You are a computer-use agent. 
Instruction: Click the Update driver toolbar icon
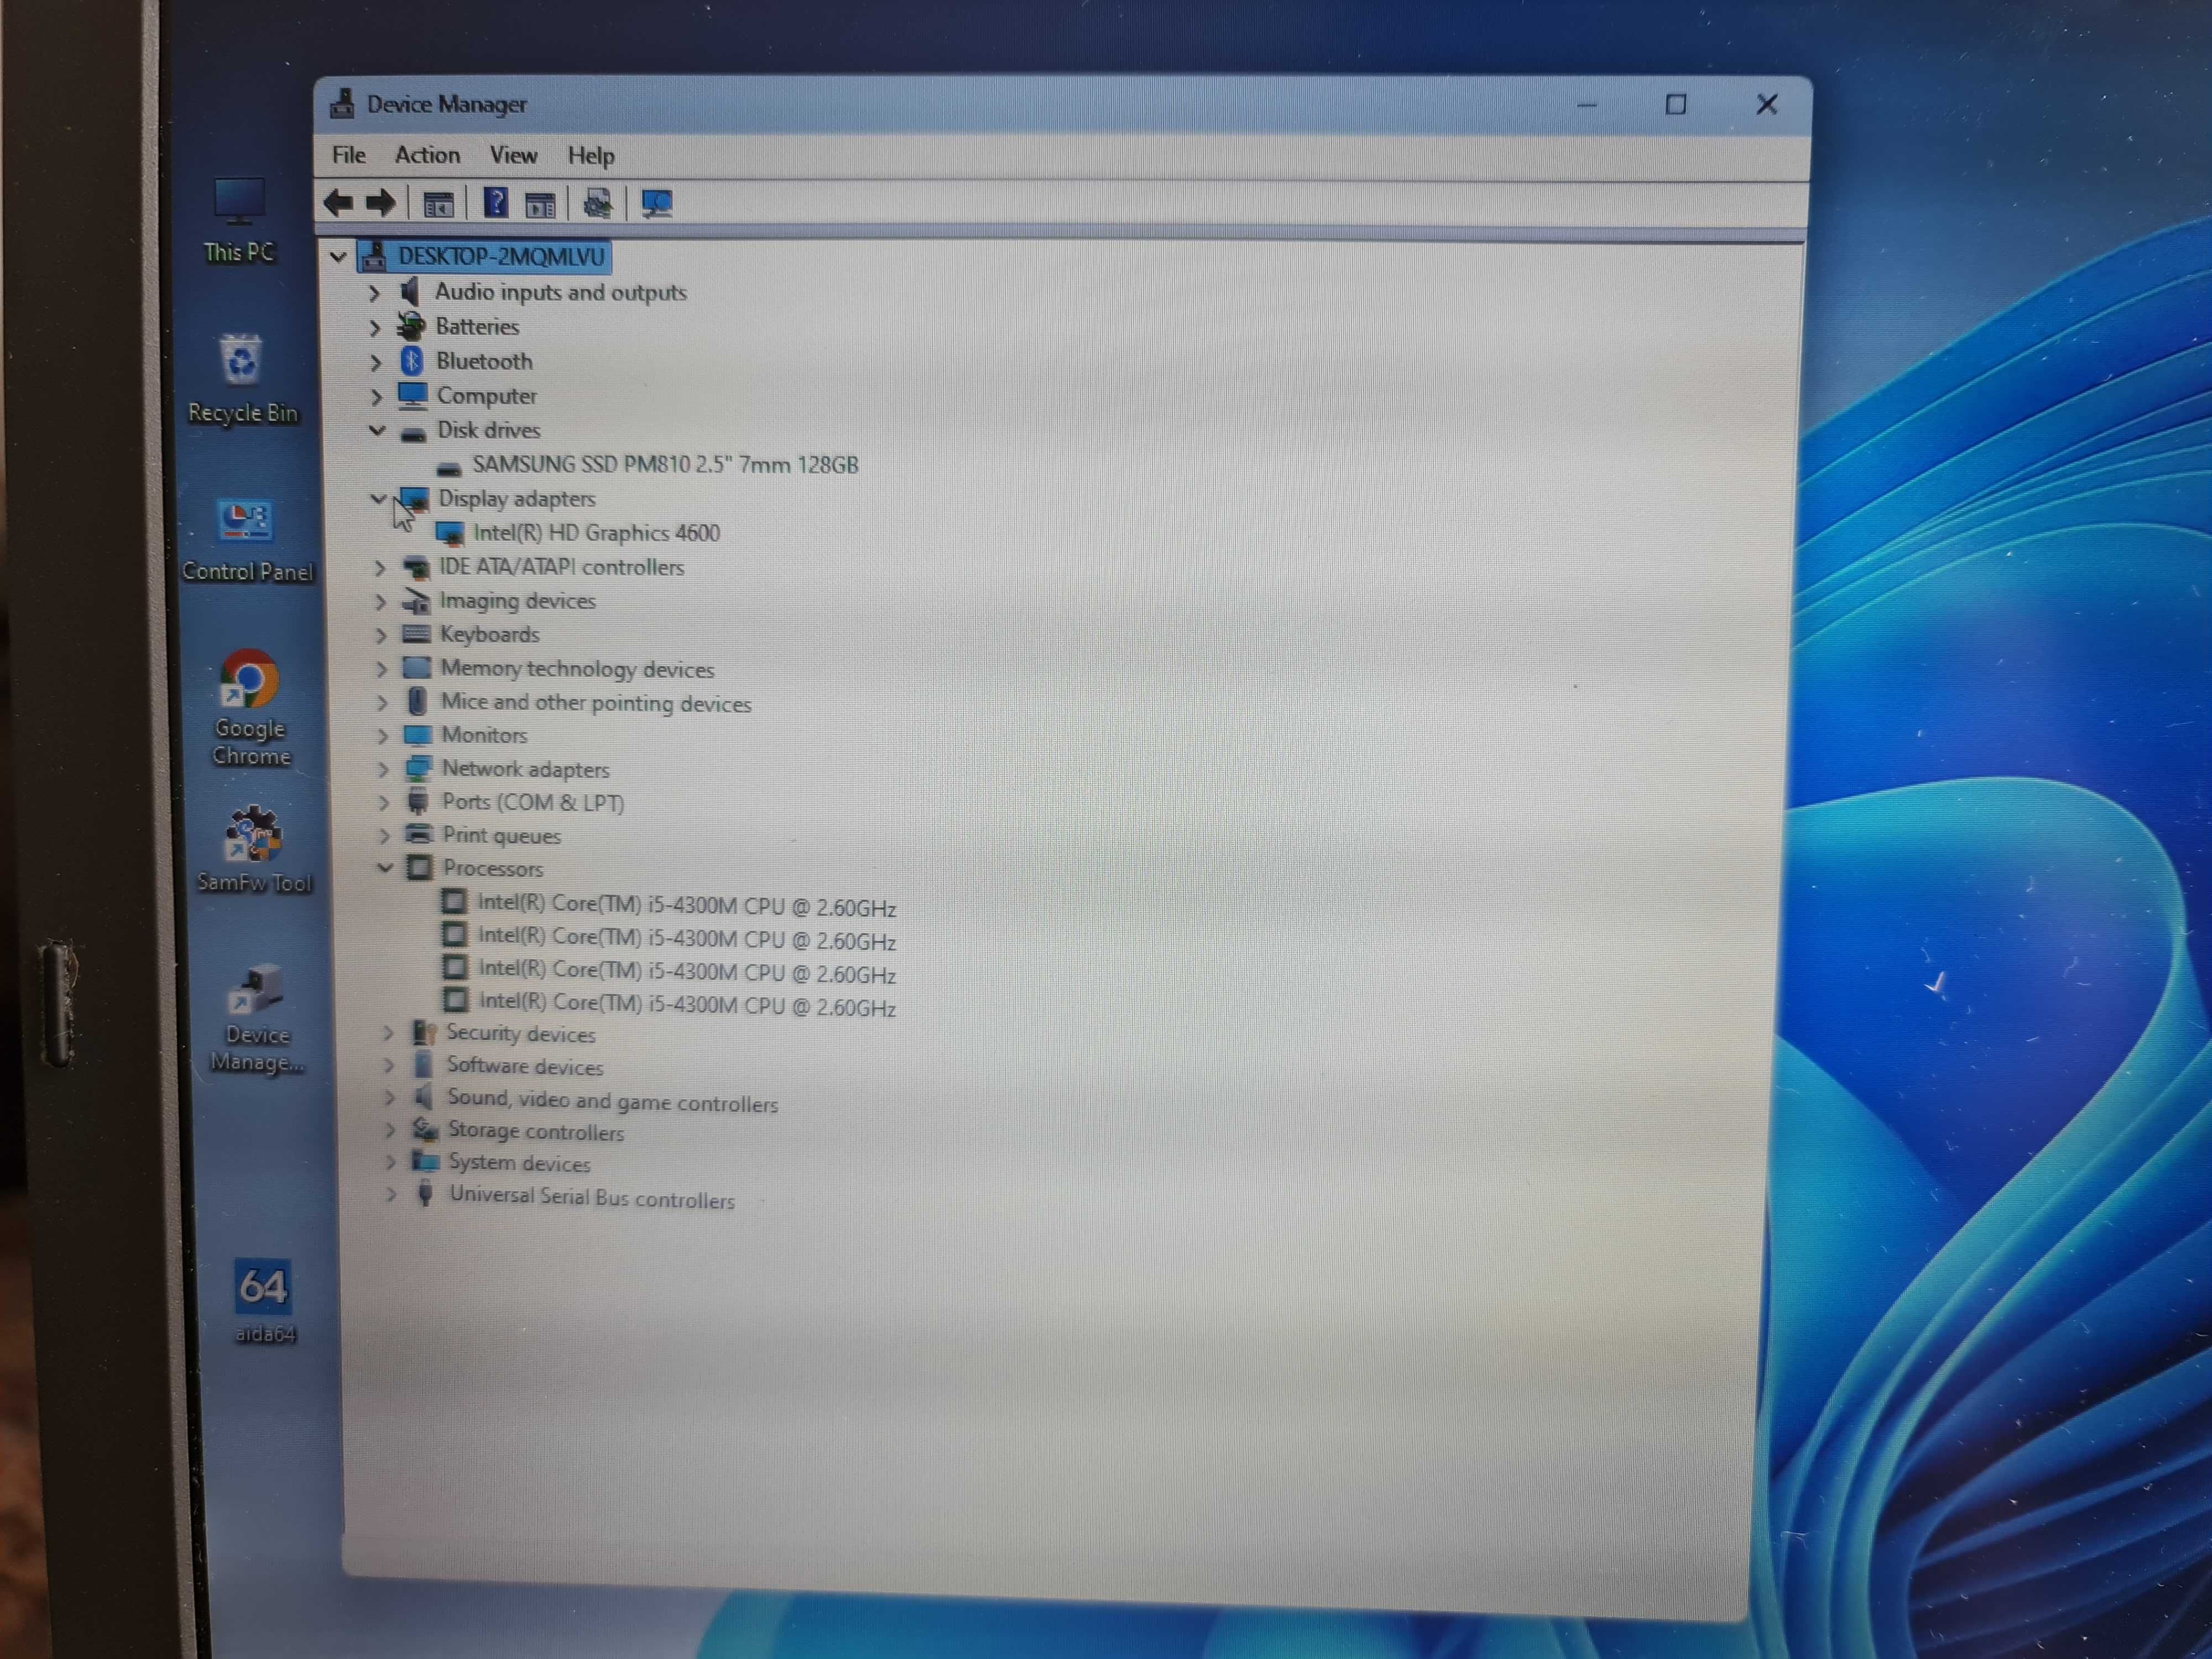[x=598, y=204]
